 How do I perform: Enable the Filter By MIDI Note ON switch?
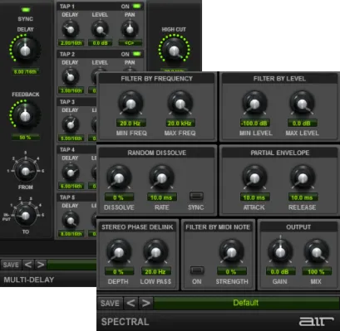click(197, 270)
